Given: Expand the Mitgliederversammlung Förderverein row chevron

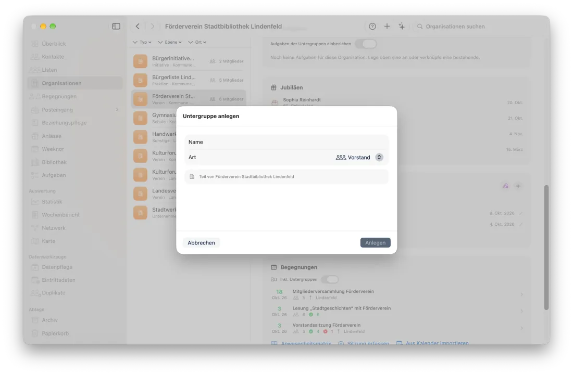Looking at the screenshot, I should click(521, 294).
